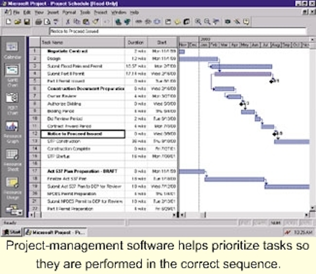Click the Start column header
The height and width of the screenshot is (274, 316).
tap(162, 42)
